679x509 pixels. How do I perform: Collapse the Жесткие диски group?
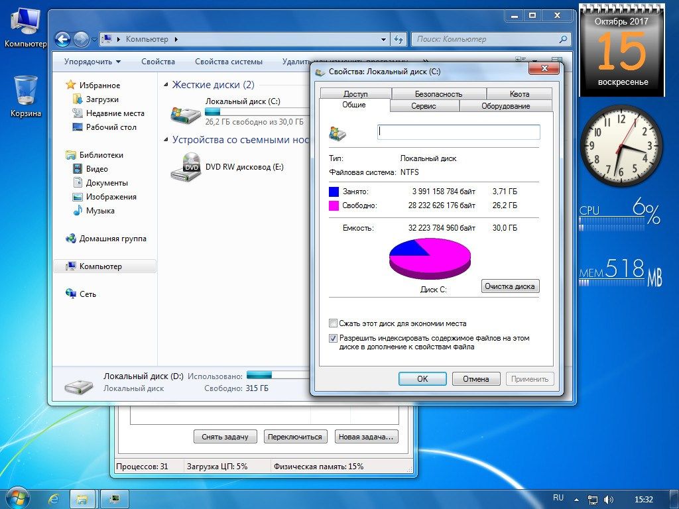[x=166, y=85]
